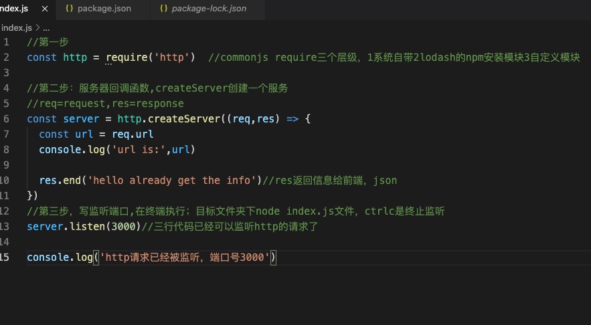
Task: Click line number 15 in the gutter
Action: point(5,257)
